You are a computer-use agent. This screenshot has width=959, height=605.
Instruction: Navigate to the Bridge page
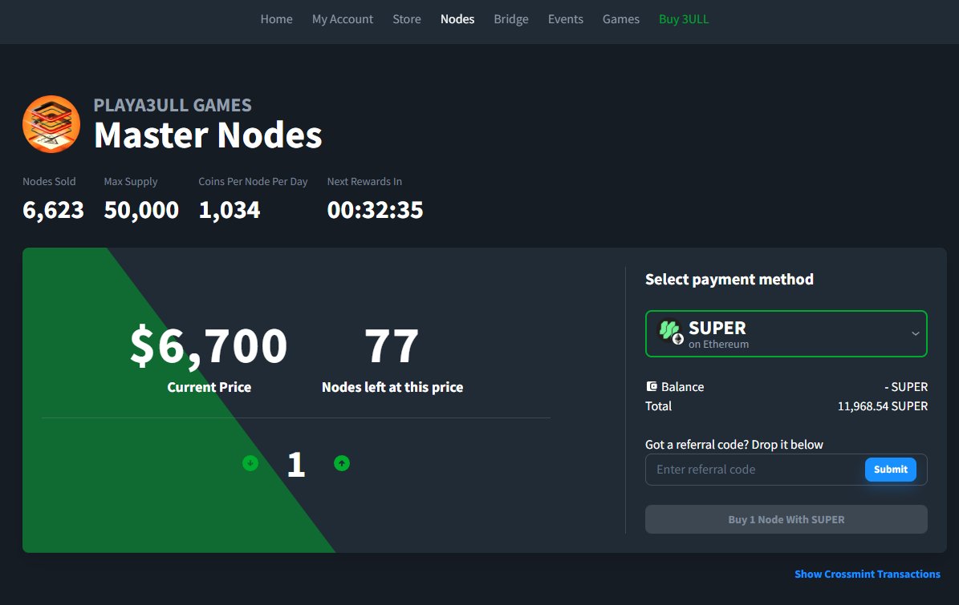pyautogui.click(x=511, y=19)
